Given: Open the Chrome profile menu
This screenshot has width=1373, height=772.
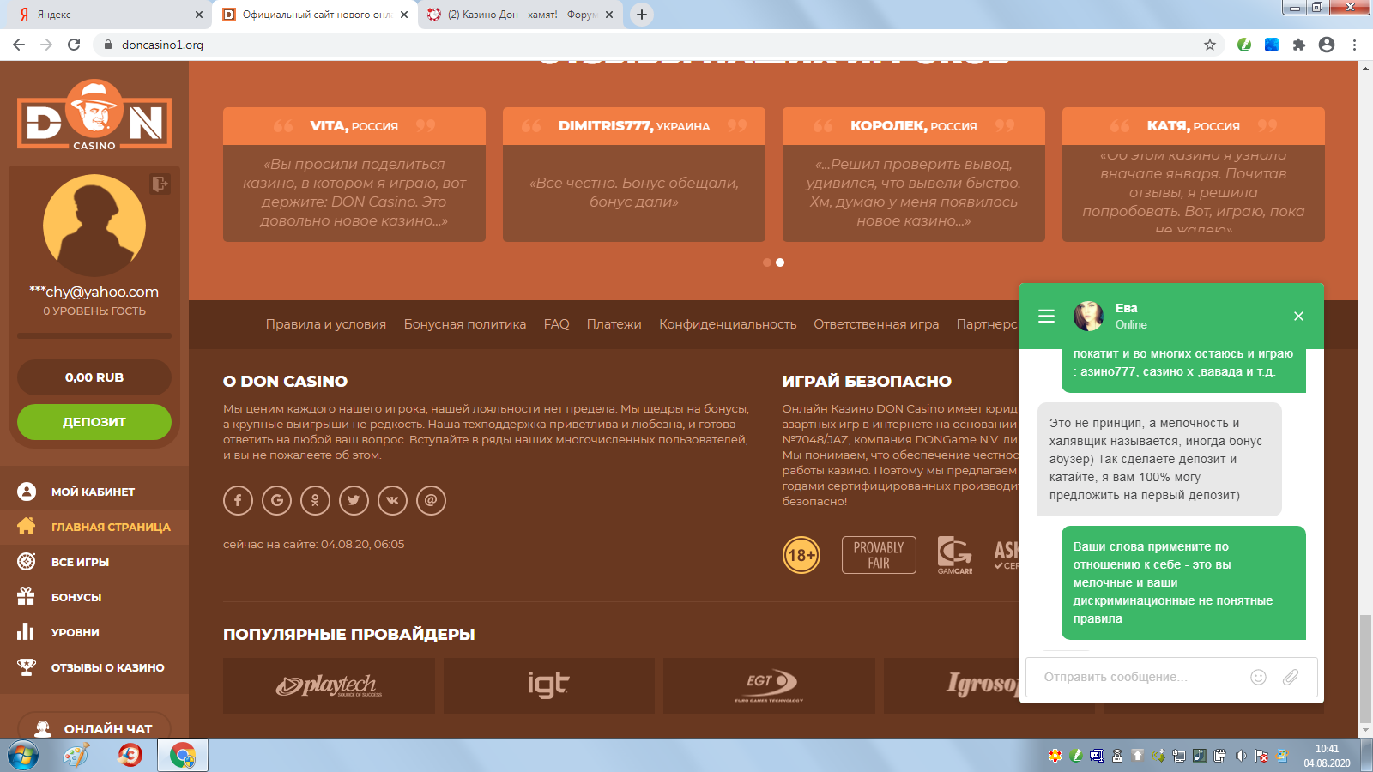Looking at the screenshot, I should 1327,45.
